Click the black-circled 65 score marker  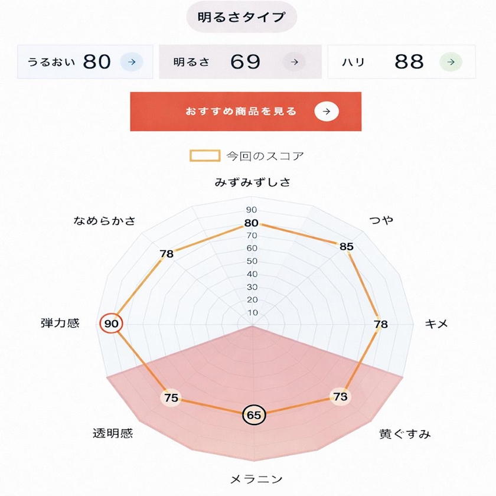[254, 415]
